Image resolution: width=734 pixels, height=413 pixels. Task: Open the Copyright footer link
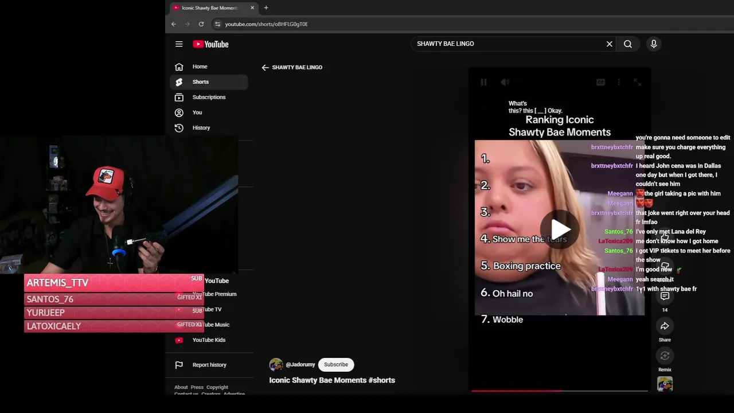(x=217, y=388)
